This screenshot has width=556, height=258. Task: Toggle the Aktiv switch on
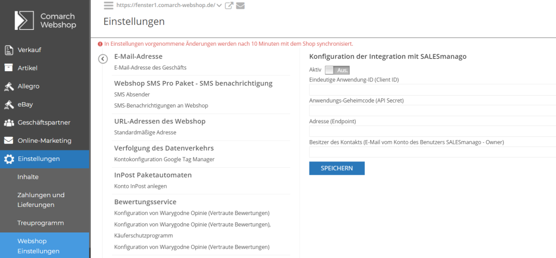[x=337, y=70]
